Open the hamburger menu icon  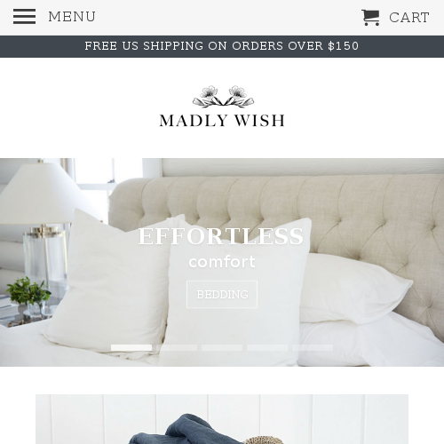[24, 16]
